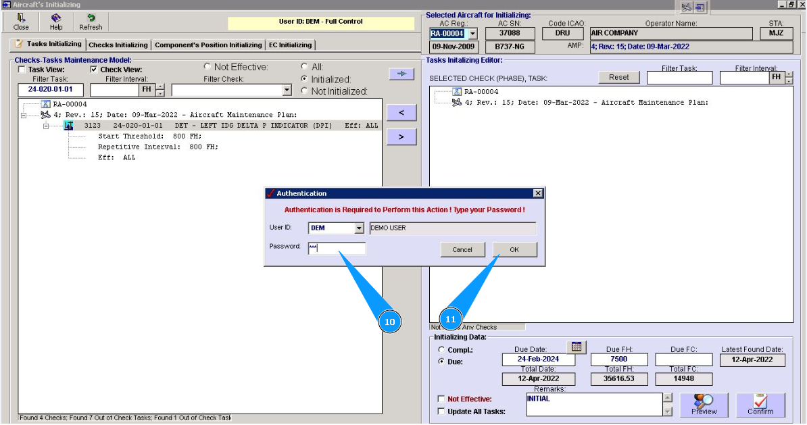Click the window icon beside airplane icon
This screenshot has height=425, width=807.
(700, 7)
